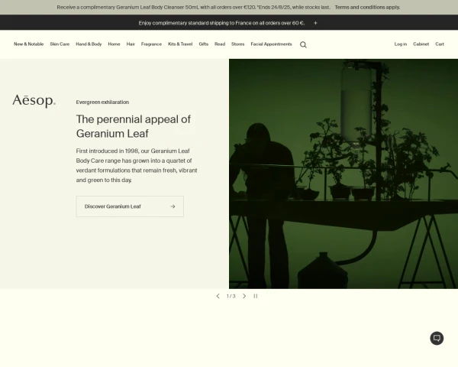Open Hand & Body menu
This screenshot has width=458, height=367.
(x=89, y=44)
